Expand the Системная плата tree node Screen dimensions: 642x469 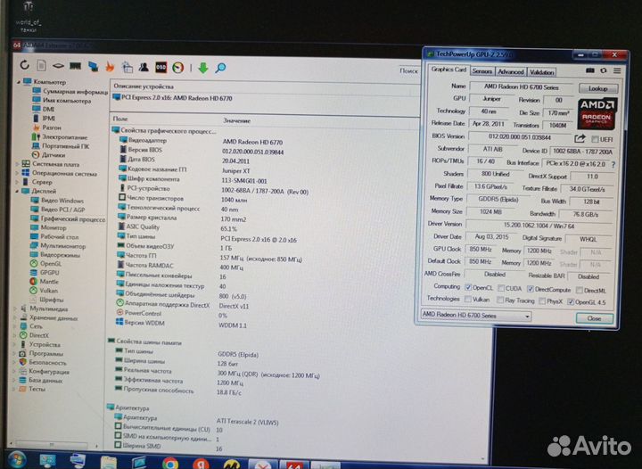(18, 164)
